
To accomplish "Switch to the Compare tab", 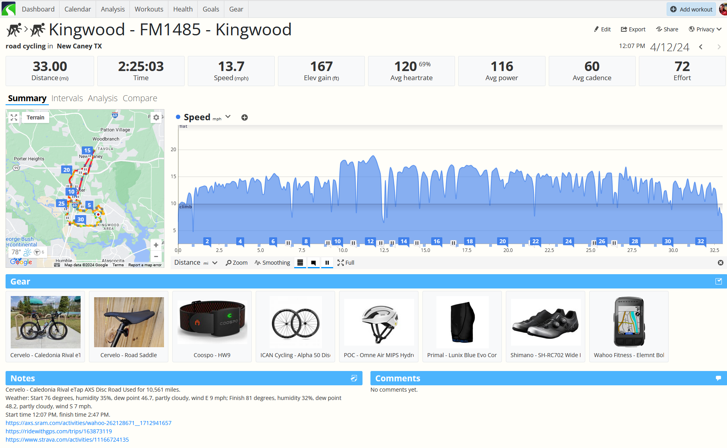I will coord(140,98).
